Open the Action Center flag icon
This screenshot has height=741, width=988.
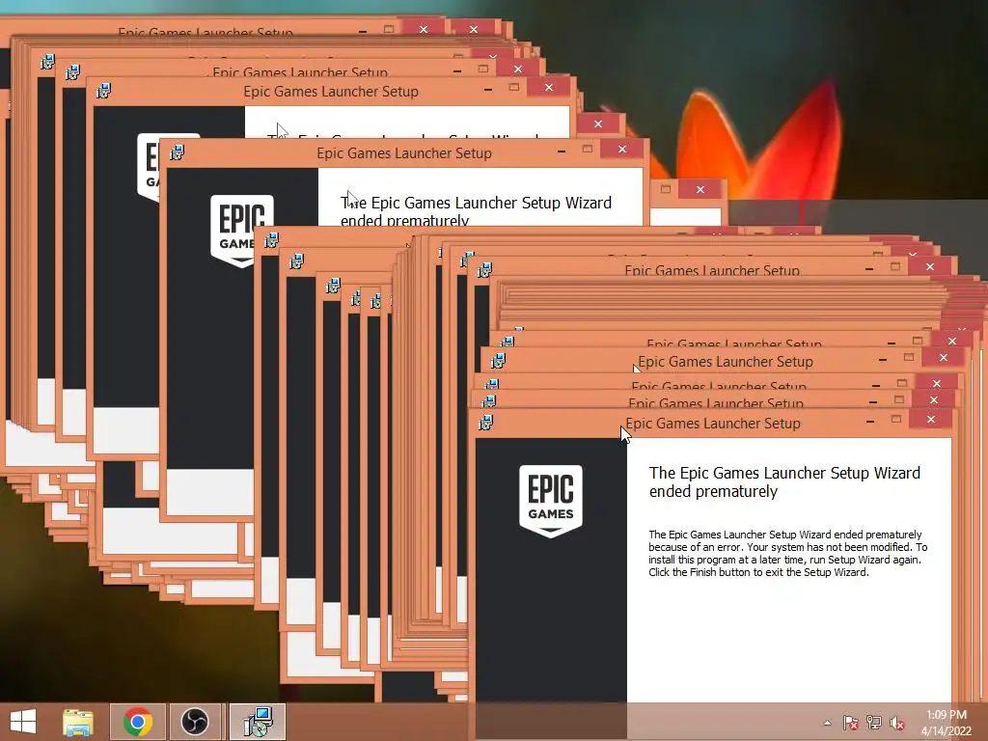tap(850, 723)
